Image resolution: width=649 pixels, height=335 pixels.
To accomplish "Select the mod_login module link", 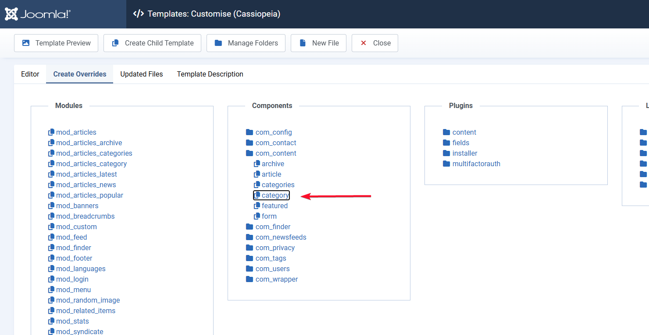I will [x=72, y=279].
